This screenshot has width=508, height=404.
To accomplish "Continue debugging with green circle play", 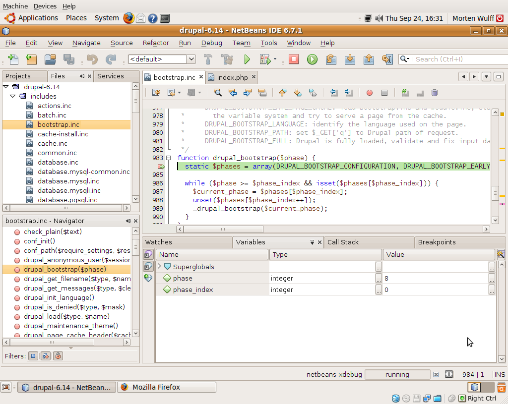I will tap(312, 59).
